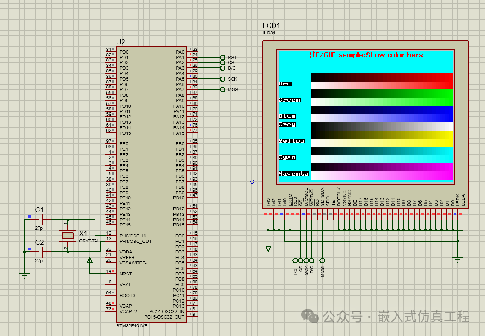Select the RST terminal connector
This screenshot has width=485, height=336.
tap(223, 57)
